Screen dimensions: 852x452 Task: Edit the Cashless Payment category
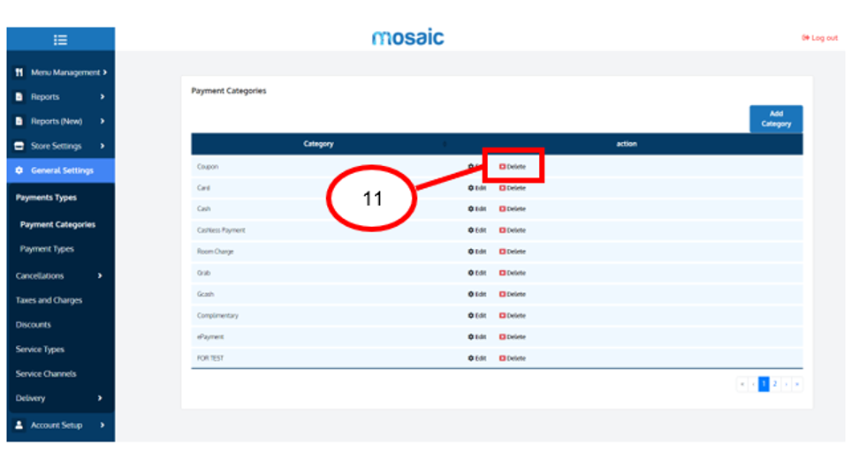click(477, 230)
